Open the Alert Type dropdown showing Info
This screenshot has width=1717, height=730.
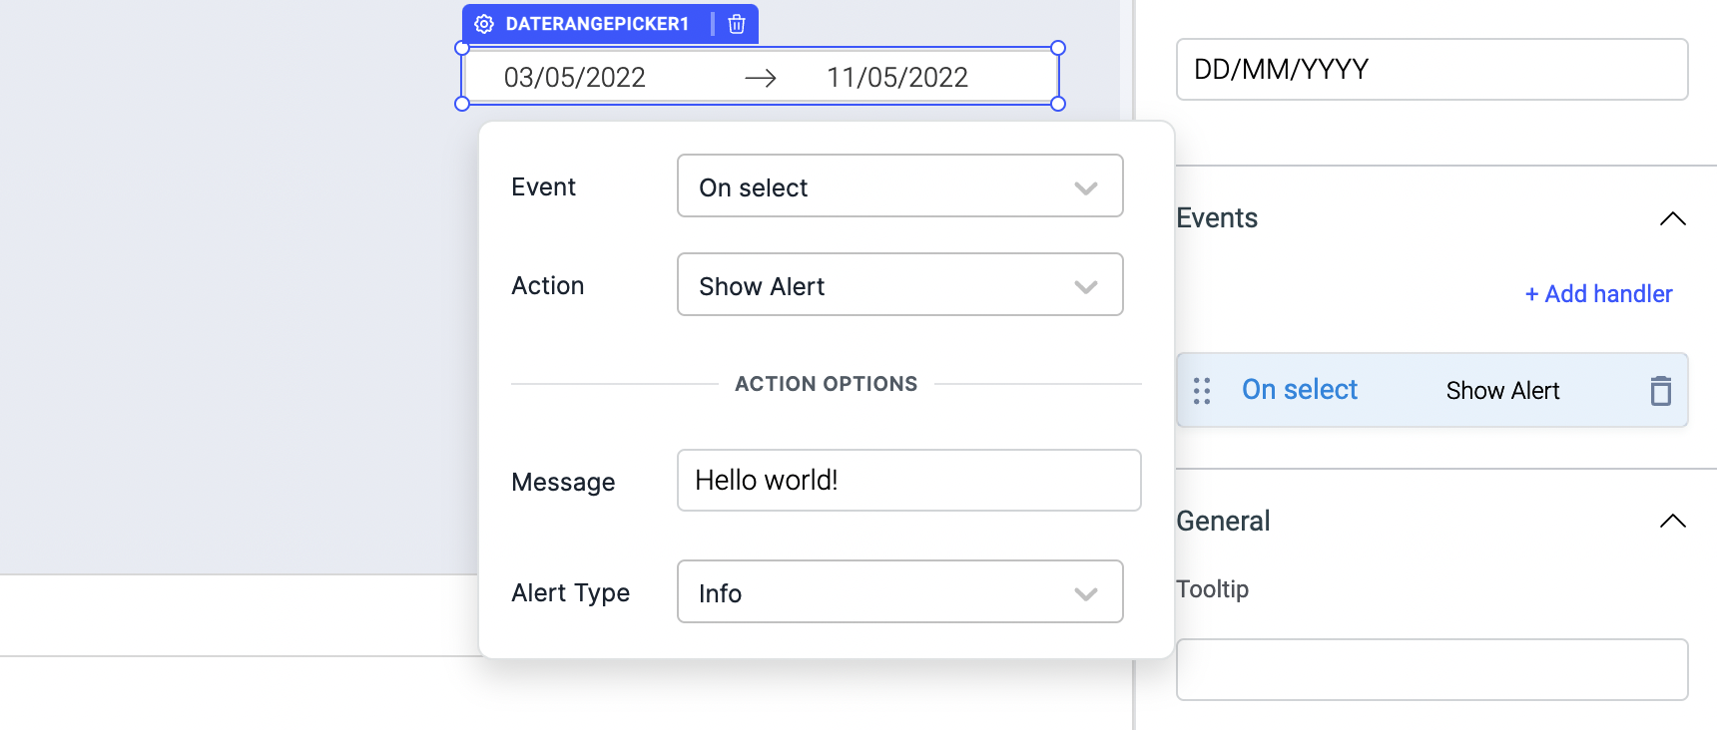click(899, 592)
